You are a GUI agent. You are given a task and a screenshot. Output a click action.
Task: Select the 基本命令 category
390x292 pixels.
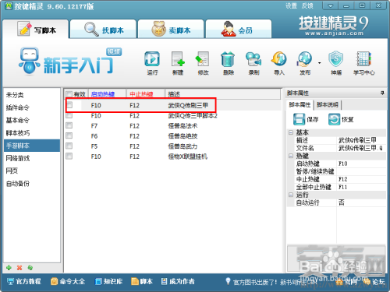point(32,120)
